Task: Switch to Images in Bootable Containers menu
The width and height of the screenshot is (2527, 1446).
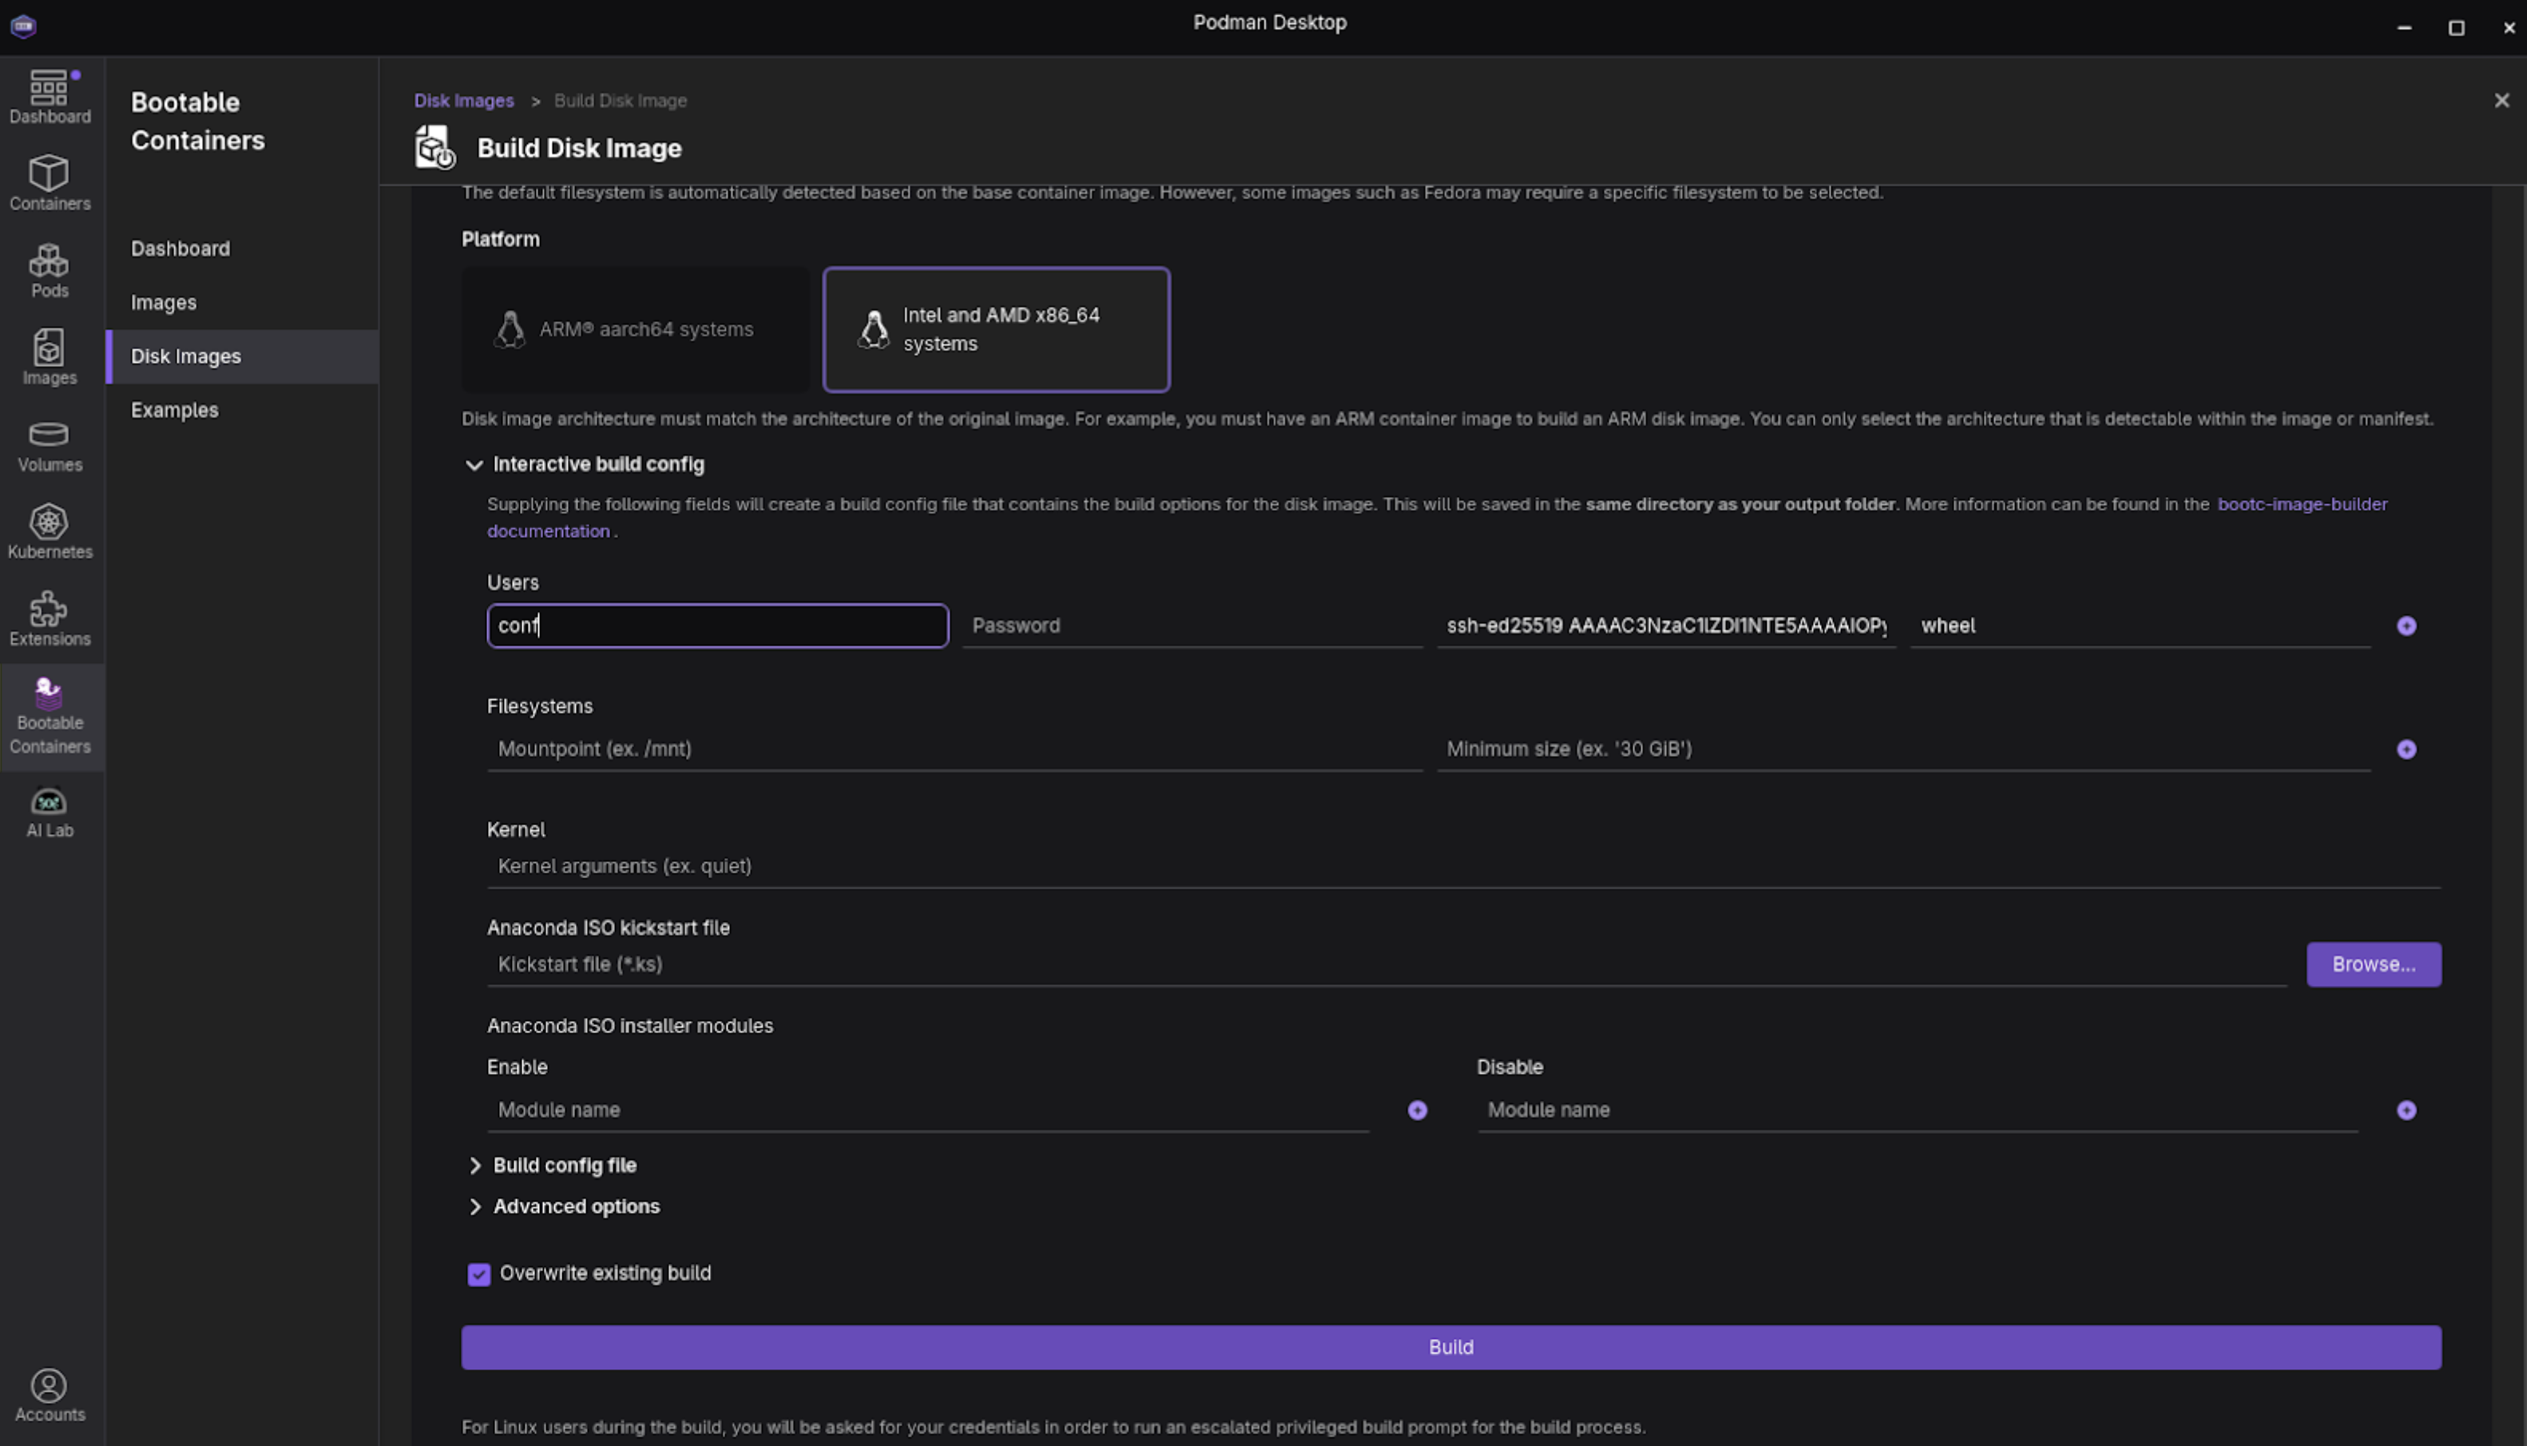Action: (164, 303)
